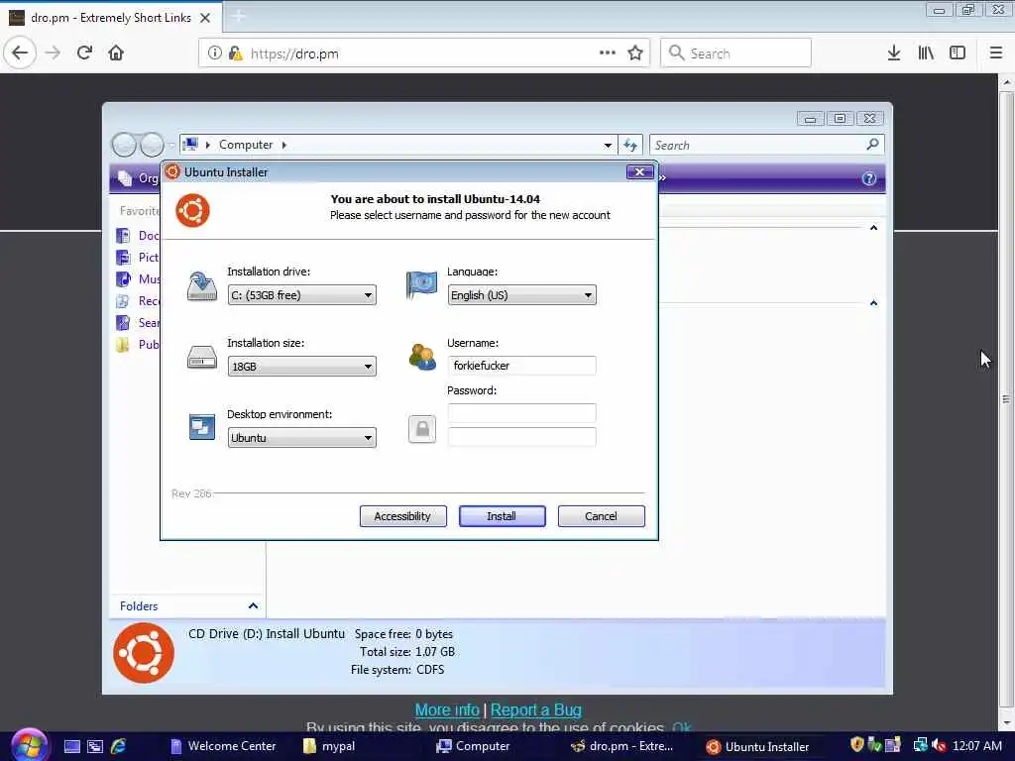The width and height of the screenshot is (1015, 761).
Task: Click the Install button
Action: (x=502, y=516)
